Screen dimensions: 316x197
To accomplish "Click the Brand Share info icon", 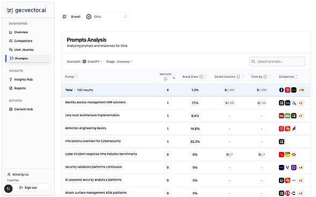I will point(201,77).
